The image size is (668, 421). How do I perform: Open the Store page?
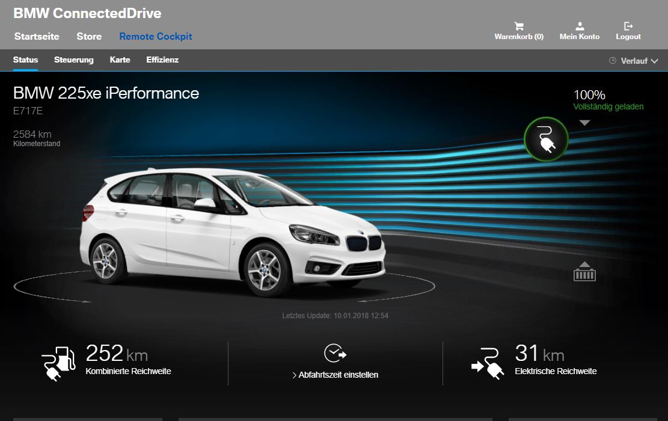click(x=89, y=36)
